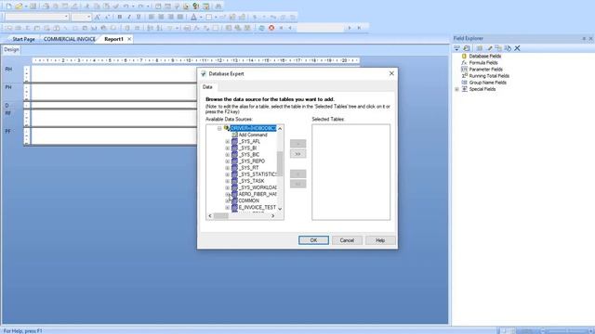Open the font name dropdown

(66, 17)
